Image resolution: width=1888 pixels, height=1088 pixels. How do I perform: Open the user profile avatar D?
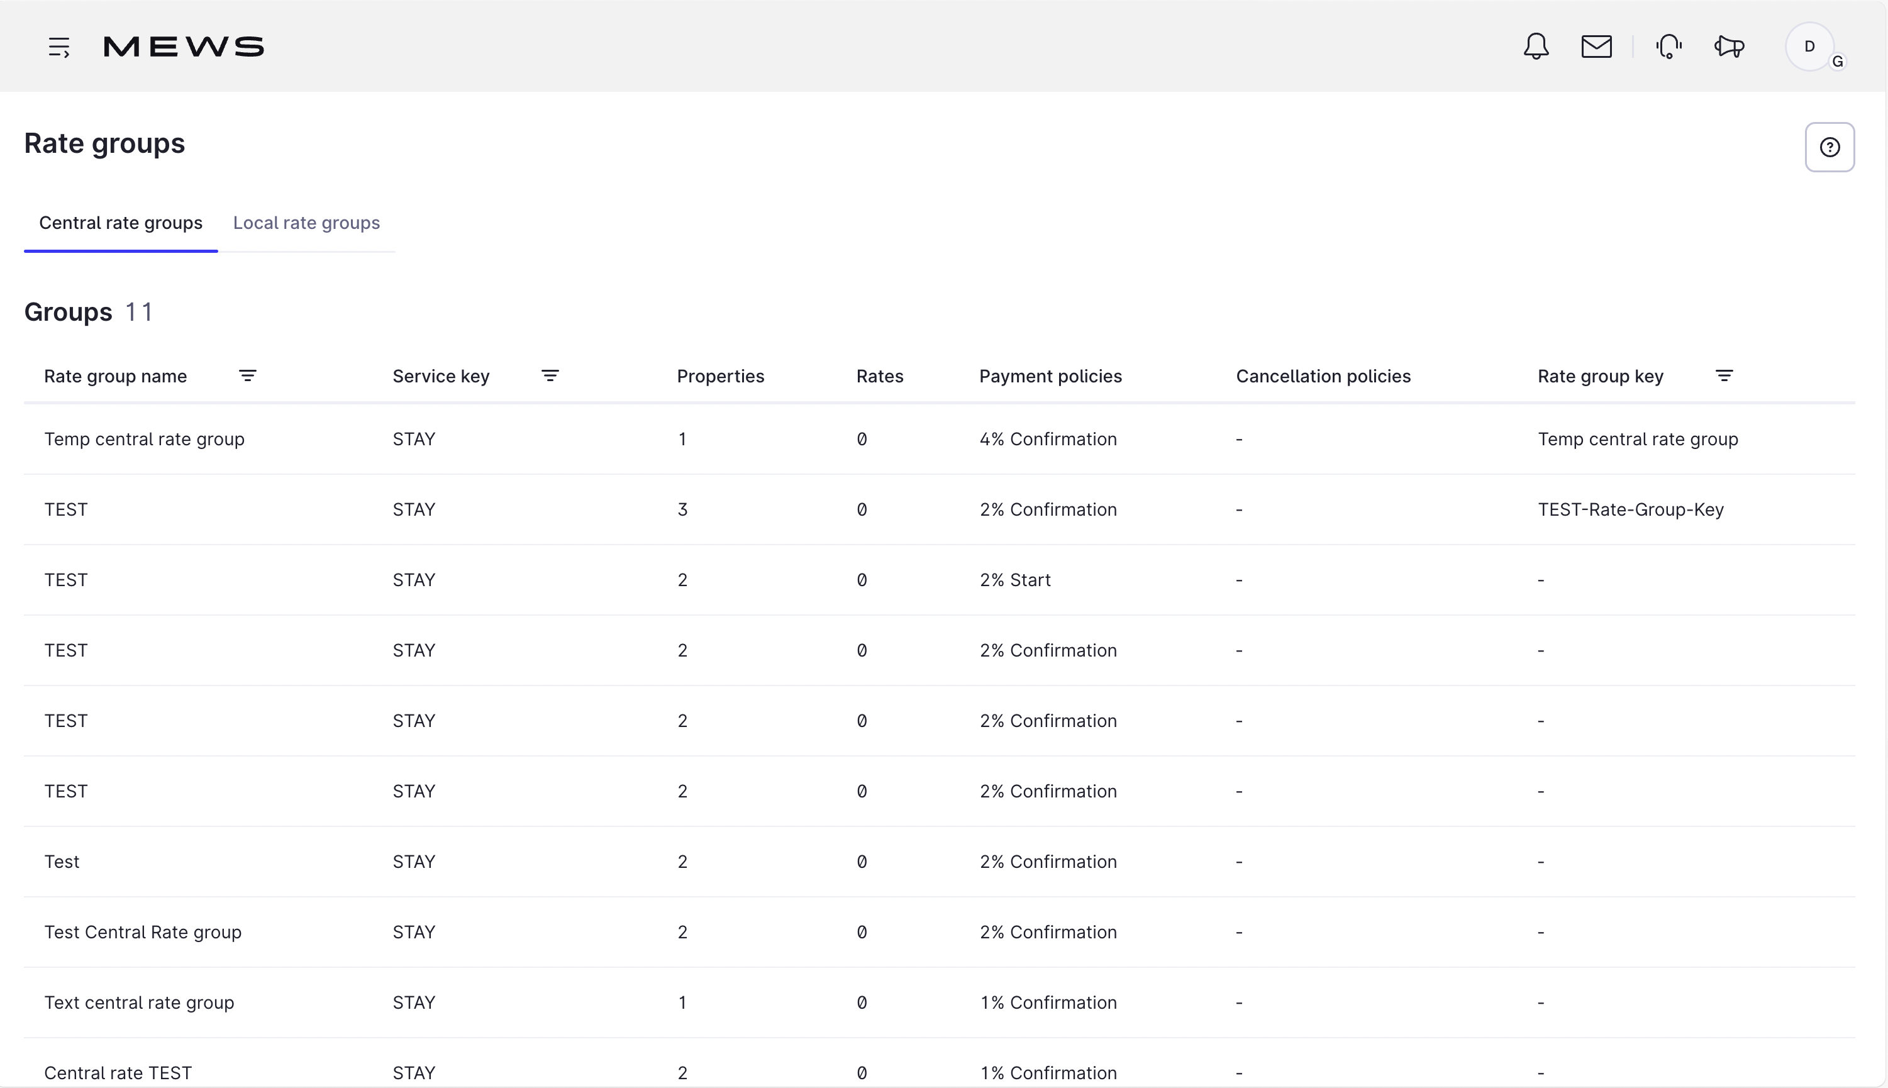point(1809,47)
